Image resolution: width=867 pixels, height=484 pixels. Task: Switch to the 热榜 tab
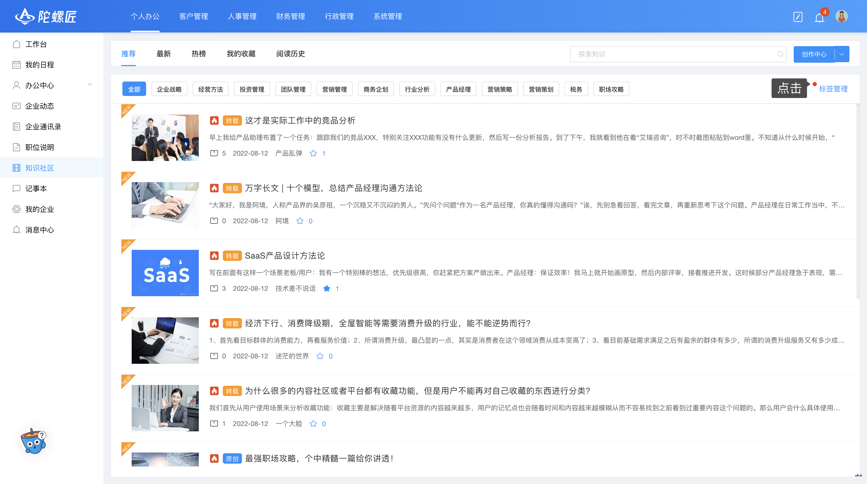click(199, 54)
